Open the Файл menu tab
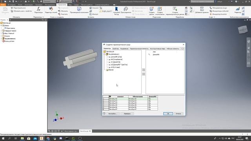251x141 pixels. pos(3,5)
